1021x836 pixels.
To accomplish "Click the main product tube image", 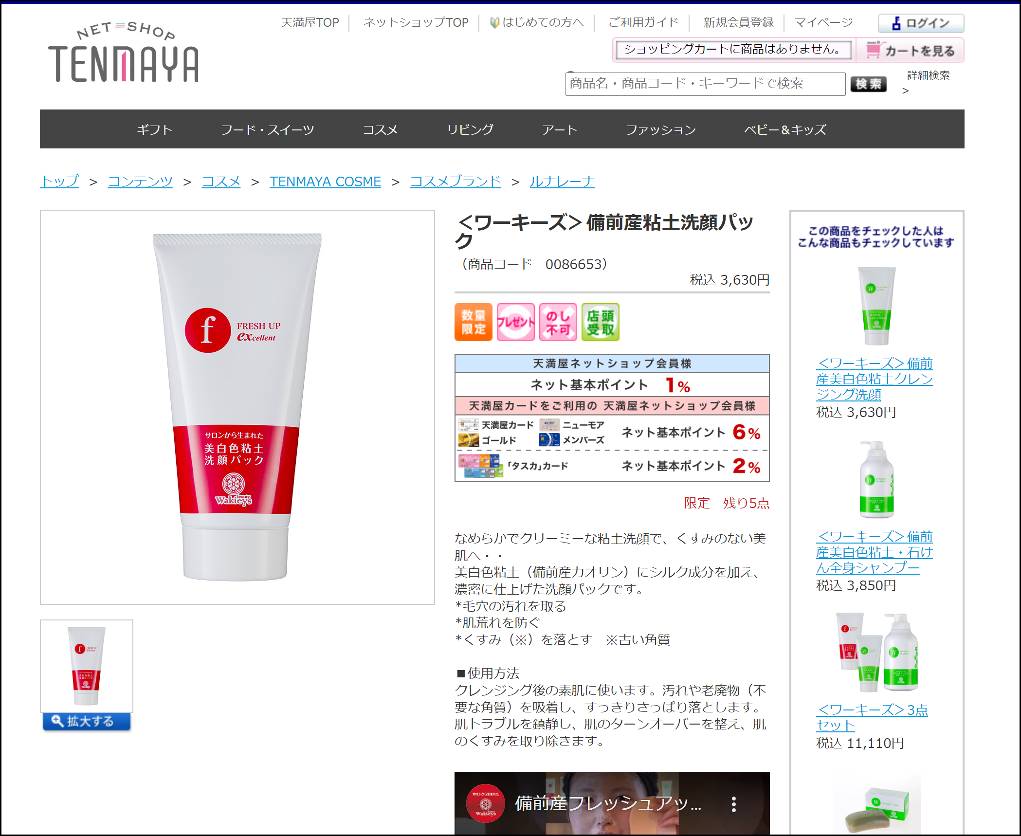I will point(237,407).
